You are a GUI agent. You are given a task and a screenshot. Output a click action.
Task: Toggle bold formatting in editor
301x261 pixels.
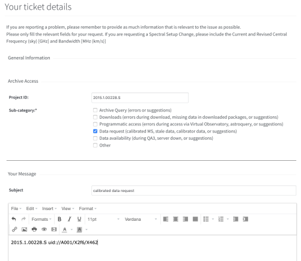tap(59, 219)
